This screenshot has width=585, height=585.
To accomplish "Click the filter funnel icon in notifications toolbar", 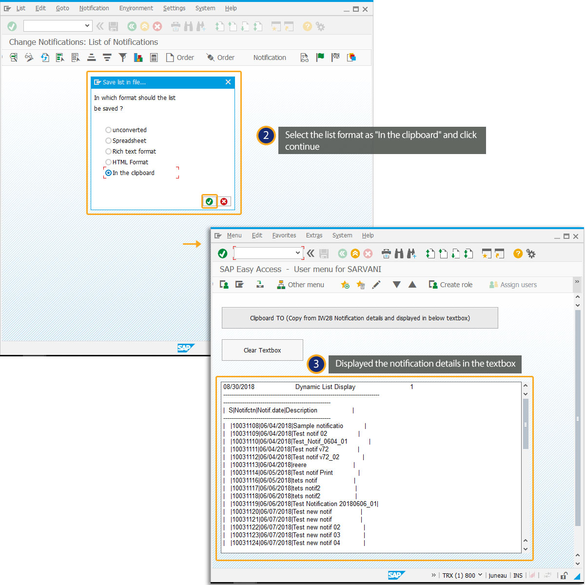I will click(123, 58).
